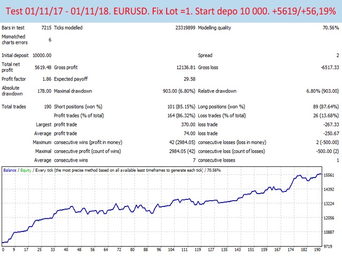Click the 'Relative drawdown' label
Screen dimensions: 342x256
217,91
